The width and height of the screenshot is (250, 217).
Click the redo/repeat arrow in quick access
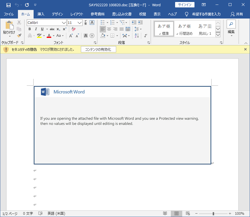click(x=27, y=5)
